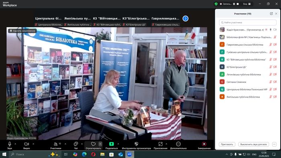The height and width of the screenshot is (158, 281).
Task: Click the Mute all button
Action: (254, 144)
